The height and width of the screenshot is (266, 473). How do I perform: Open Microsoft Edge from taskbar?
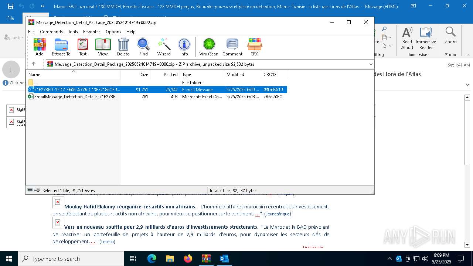click(152, 259)
